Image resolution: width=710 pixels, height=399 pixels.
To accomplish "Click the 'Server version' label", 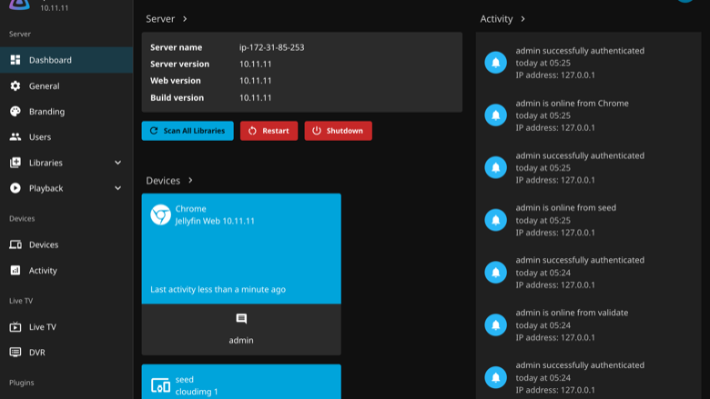I will click(x=179, y=64).
